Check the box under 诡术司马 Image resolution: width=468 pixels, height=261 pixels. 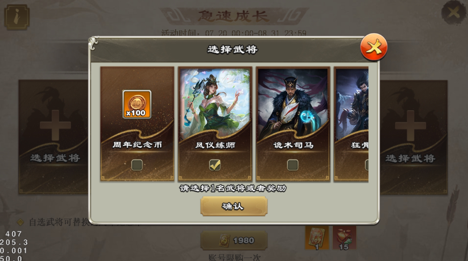pos(293,165)
